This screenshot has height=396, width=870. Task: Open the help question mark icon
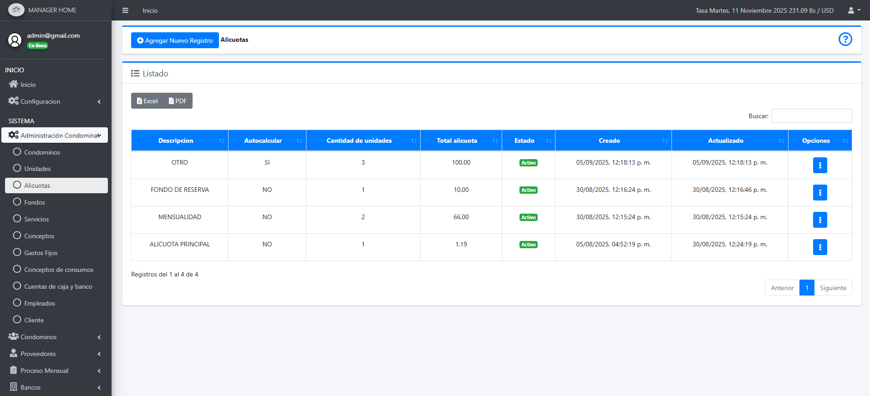pyautogui.click(x=845, y=40)
